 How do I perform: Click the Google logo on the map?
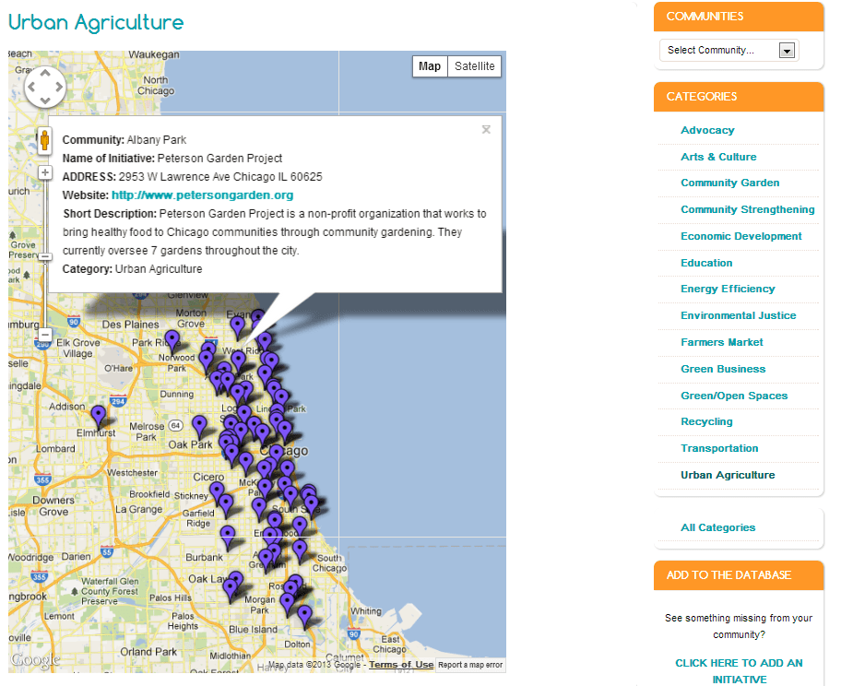click(35, 660)
